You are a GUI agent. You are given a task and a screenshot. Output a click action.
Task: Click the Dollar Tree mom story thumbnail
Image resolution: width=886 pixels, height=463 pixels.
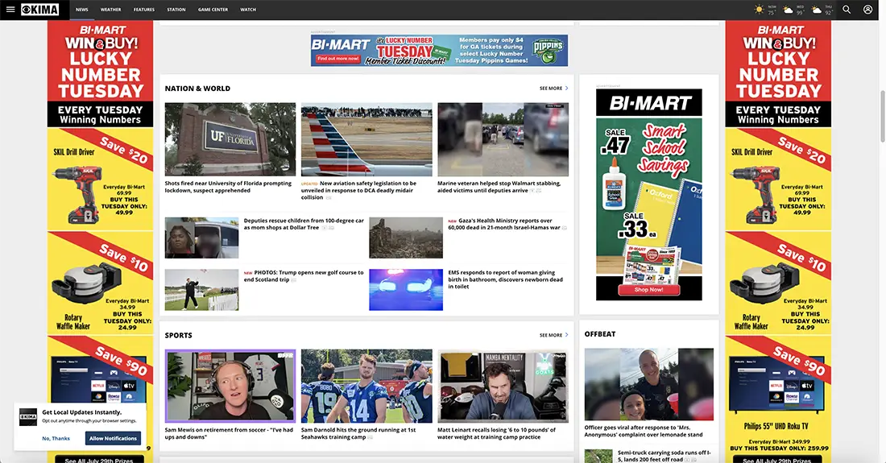click(201, 238)
